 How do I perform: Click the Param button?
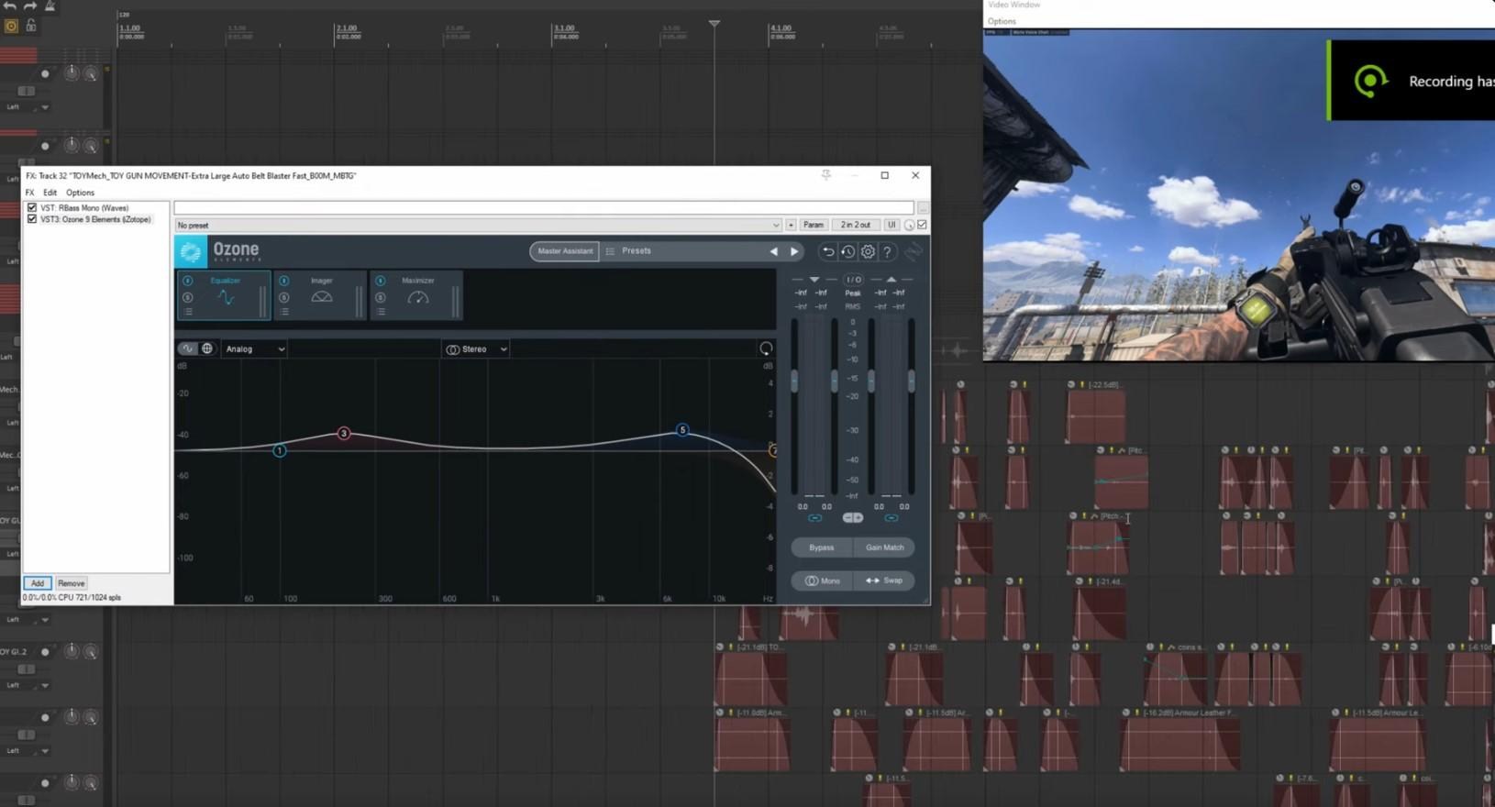(814, 225)
